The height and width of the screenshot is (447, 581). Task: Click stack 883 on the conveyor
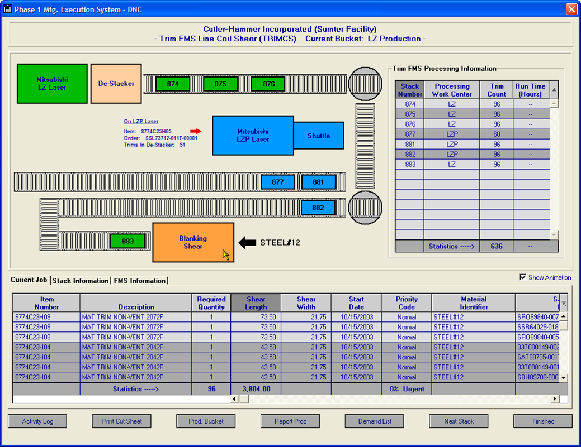point(127,241)
